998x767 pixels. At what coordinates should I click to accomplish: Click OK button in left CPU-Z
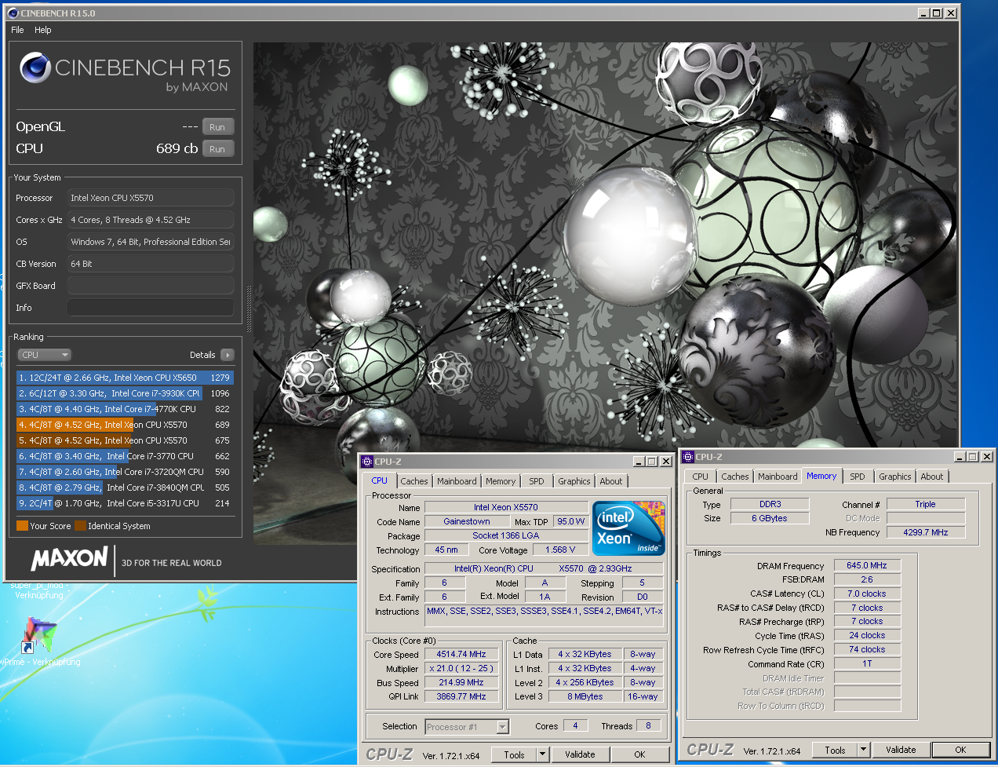[639, 754]
